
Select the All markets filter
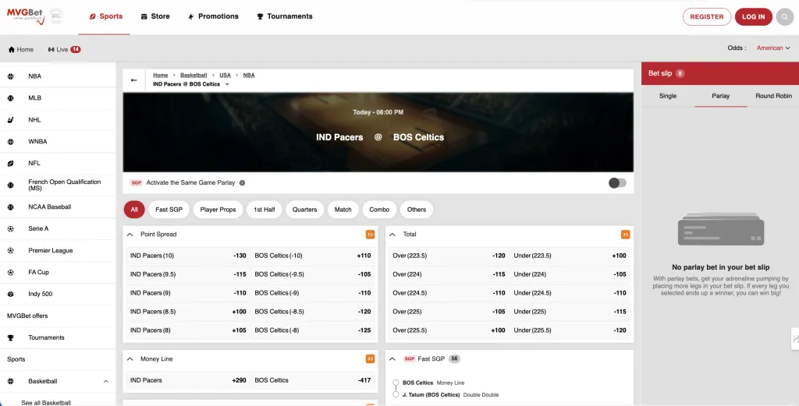(x=134, y=210)
